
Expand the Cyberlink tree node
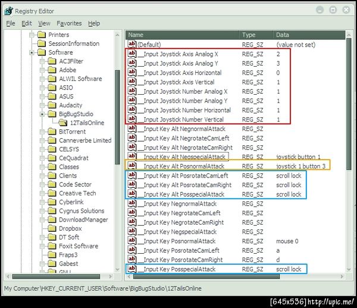coord(42,202)
